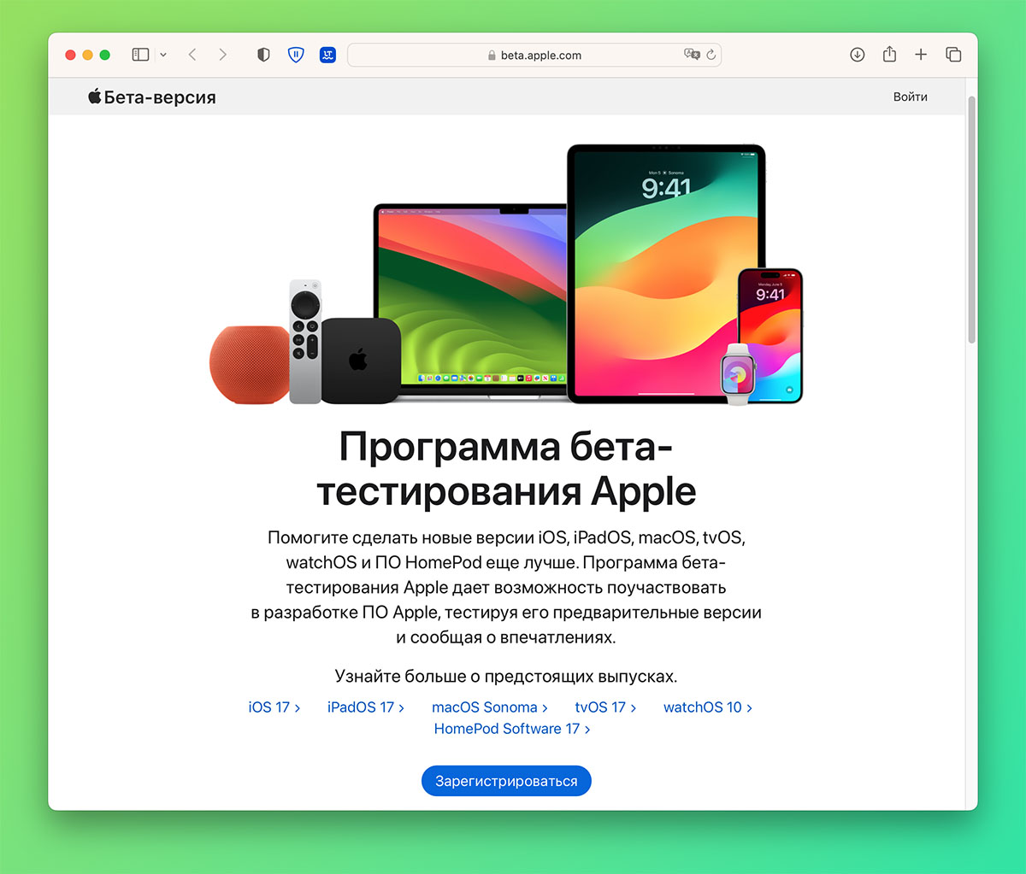This screenshot has height=874, width=1026.
Task: Open the privacy report shield icon
Action: (x=263, y=55)
